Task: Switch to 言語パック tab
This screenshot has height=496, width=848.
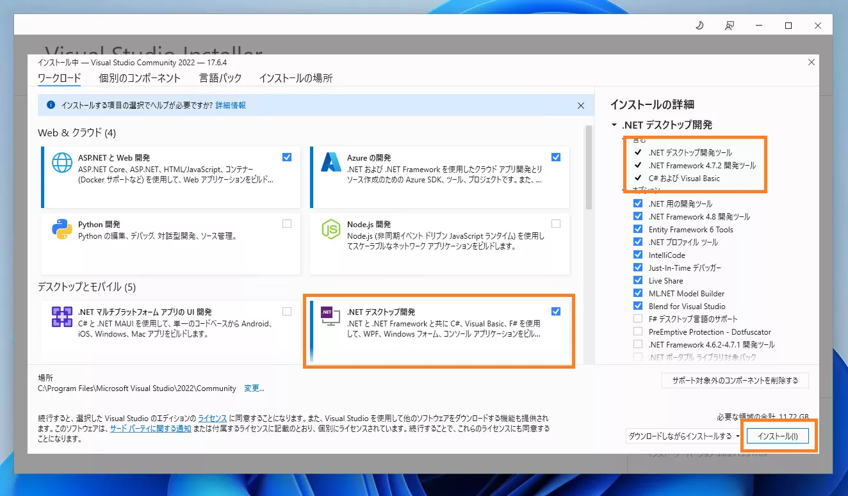Action: pos(220,78)
